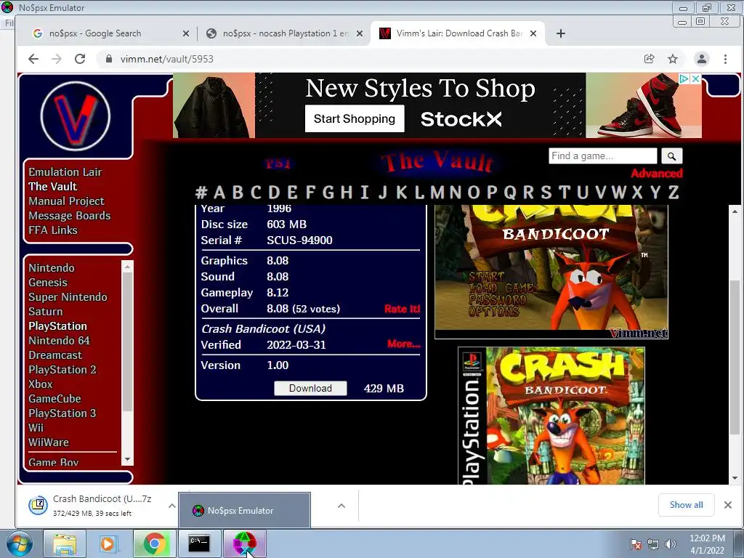The image size is (744, 558).
Task: Click Show all downloads button
Action: (686, 505)
